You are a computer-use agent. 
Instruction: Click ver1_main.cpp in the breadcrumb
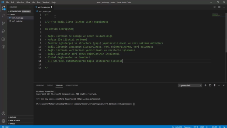[x=45, y=11]
